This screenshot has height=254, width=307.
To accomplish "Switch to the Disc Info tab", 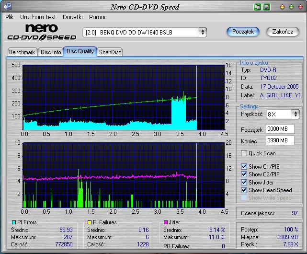I will (x=51, y=52).
